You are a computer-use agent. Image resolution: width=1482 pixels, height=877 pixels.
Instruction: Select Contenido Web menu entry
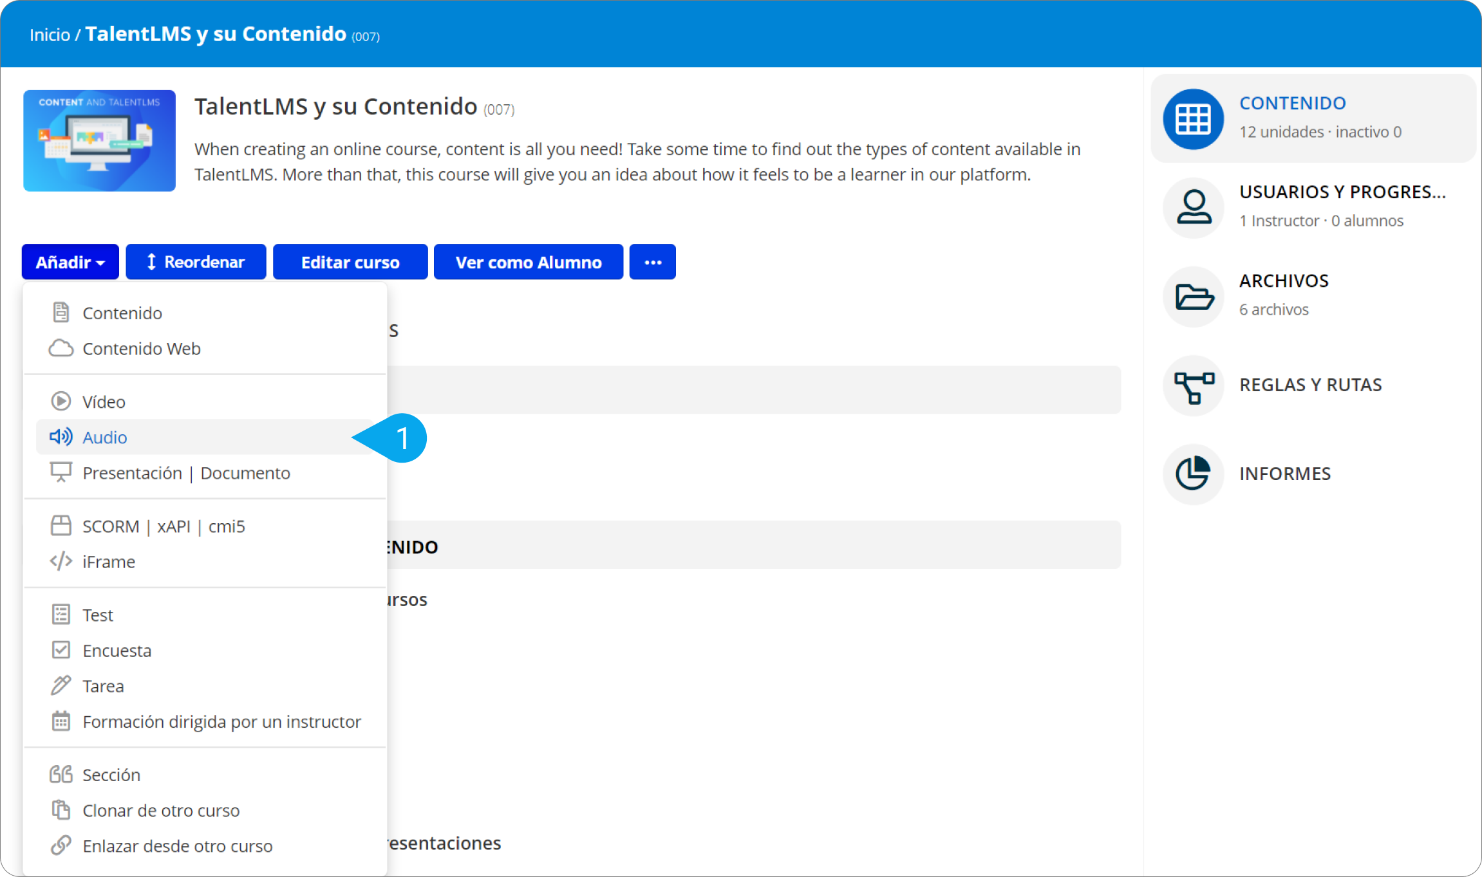[205, 348]
